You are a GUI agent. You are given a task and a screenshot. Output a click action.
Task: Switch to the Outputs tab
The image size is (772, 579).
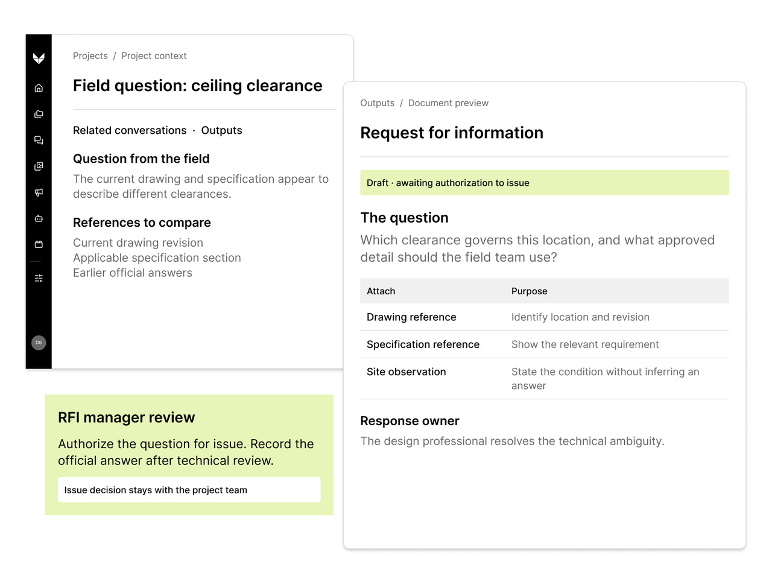point(221,130)
